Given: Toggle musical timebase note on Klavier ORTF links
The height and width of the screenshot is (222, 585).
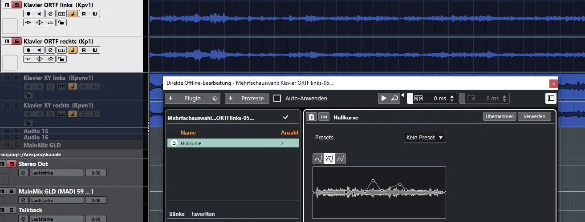Looking at the screenshot, I should (73, 14).
